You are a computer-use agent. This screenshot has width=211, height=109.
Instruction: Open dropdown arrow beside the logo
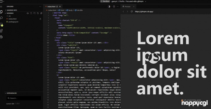pos(3,1)
